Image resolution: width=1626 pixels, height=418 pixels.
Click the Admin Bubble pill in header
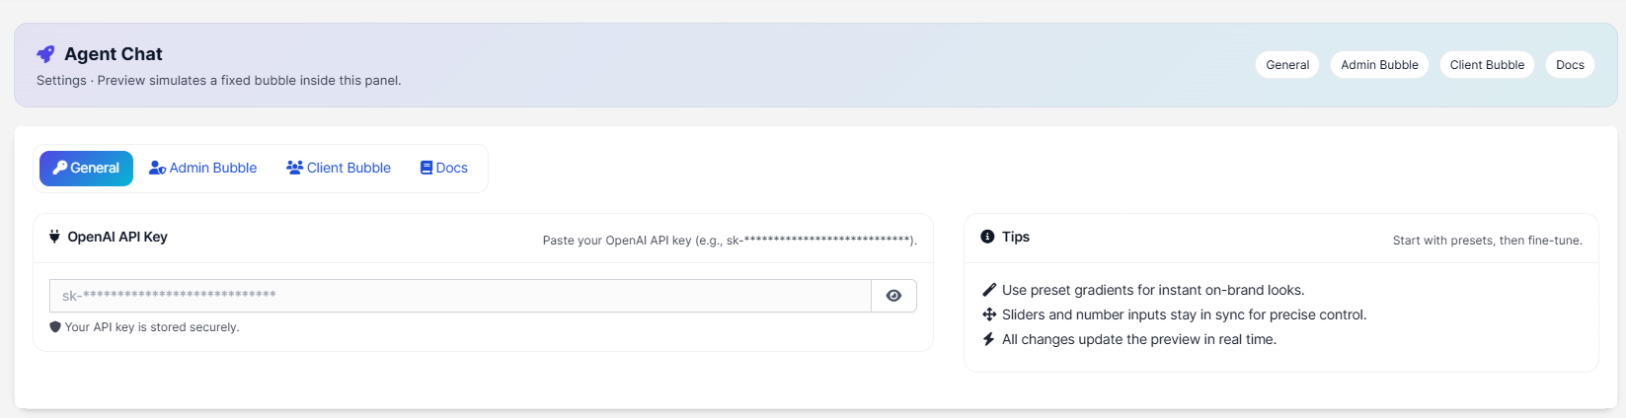[1379, 65]
